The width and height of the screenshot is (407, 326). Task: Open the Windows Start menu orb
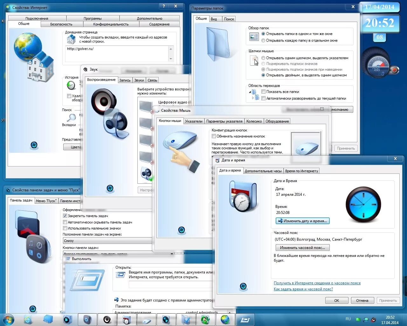pyautogui.click(x=8, y=319)
